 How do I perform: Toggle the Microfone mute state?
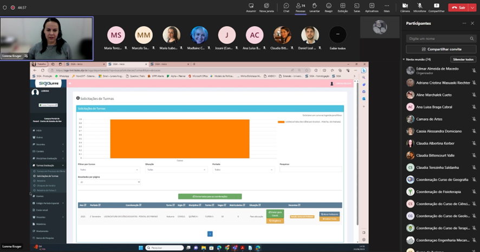tap(419, 7)
